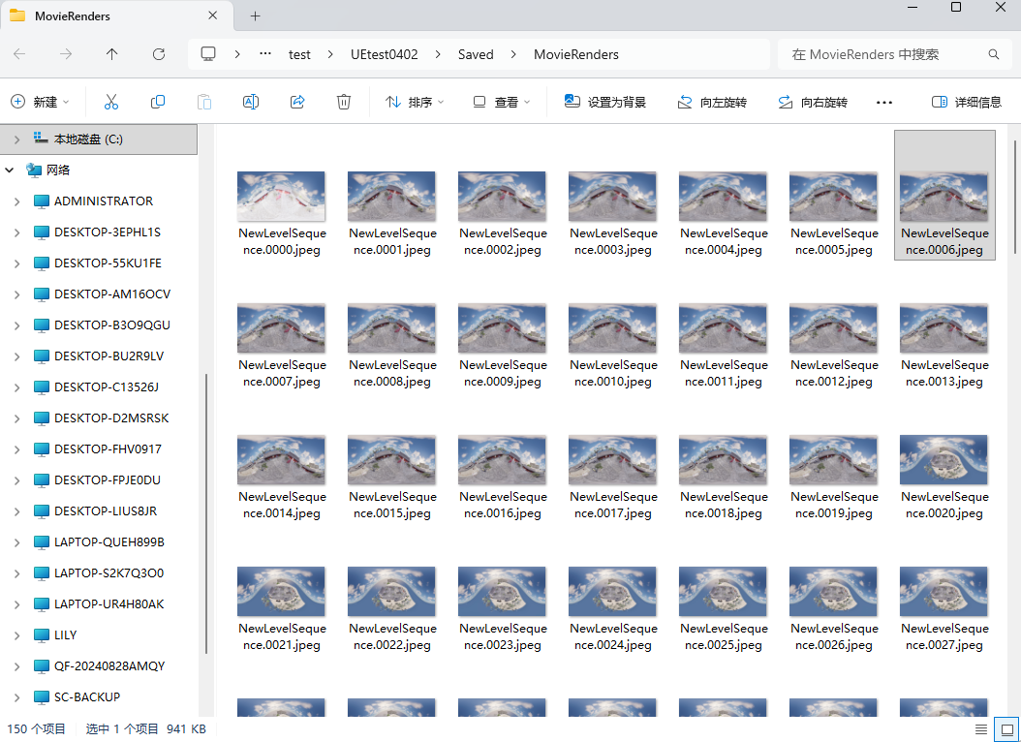Select thumbnail NewLevelSequence.0006.jpeg

coord(944,197)
